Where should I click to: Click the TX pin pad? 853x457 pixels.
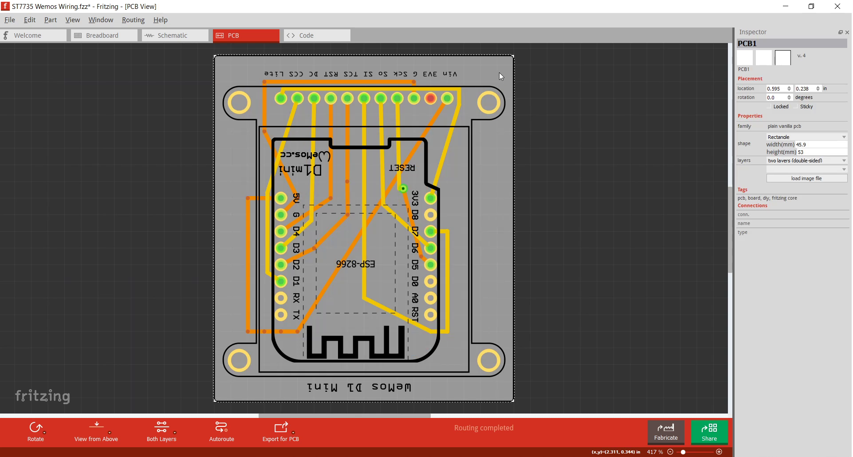tap(281, 315)
